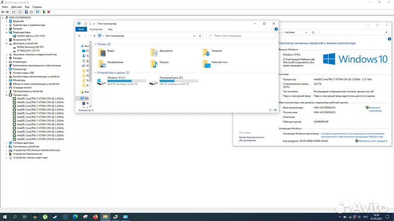
Task: Expand the Клавиатуры node
Action: (7, 62)
